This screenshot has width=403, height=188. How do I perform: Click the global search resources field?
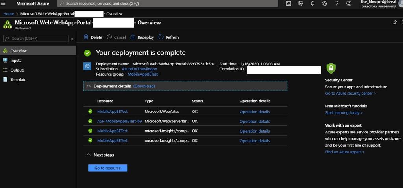coord(167,4)
